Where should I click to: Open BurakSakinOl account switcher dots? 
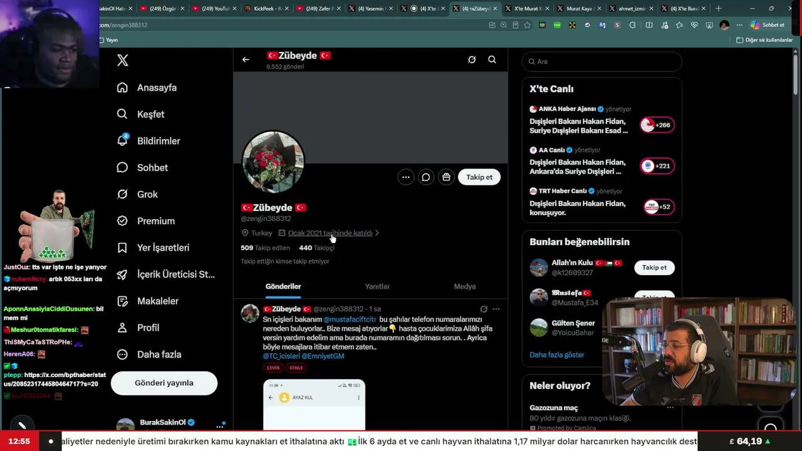point(220,426)
